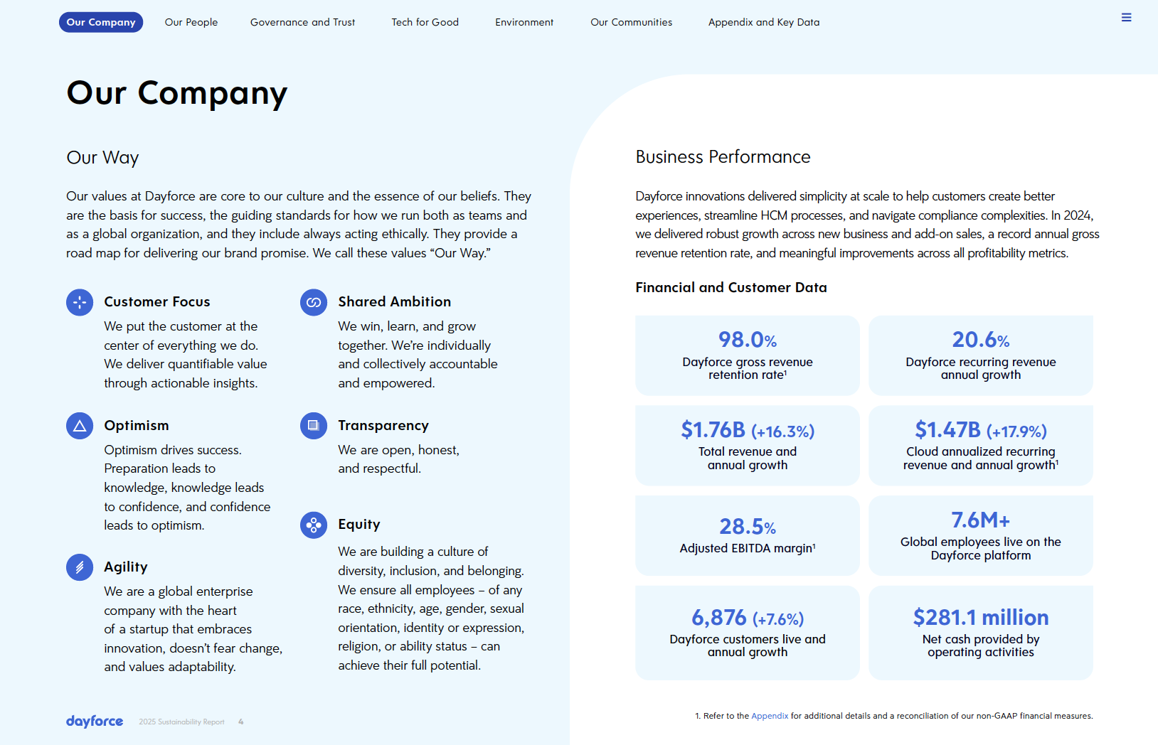Click the Dayforce logo in footer
Screen dimensions: 1158x745
[x=95, y=721]
